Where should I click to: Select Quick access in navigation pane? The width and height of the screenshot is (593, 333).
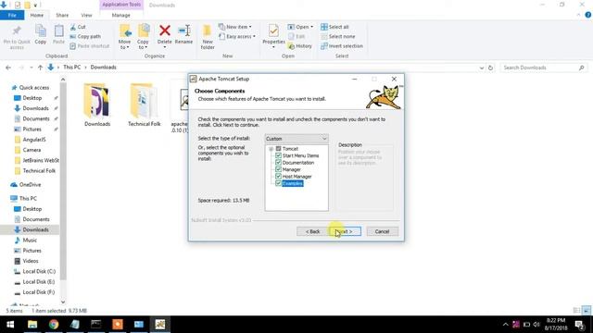(34, 88)
